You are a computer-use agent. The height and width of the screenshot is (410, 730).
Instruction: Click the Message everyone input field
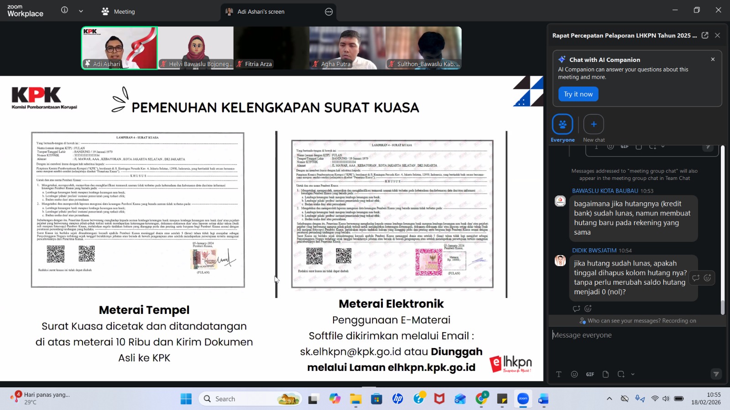[x=634, y=335]
